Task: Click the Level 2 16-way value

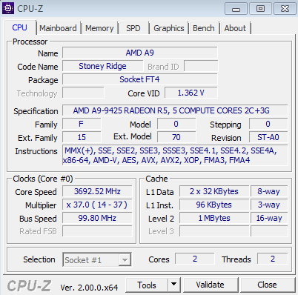Action: 269,218
